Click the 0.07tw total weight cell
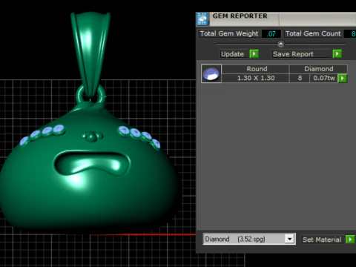Viewport: 356px width, 267px height. pos(324,78)
